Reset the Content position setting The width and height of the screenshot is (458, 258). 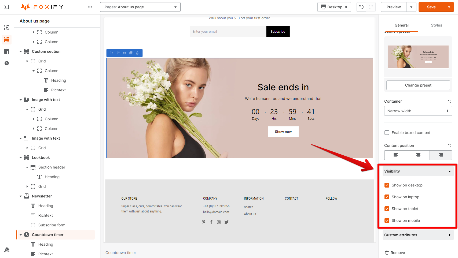coord(450,145)
